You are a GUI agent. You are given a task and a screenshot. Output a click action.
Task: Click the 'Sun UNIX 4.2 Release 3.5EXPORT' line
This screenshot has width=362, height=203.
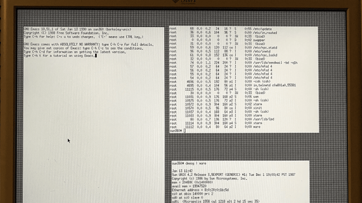[x=234, y=175]
